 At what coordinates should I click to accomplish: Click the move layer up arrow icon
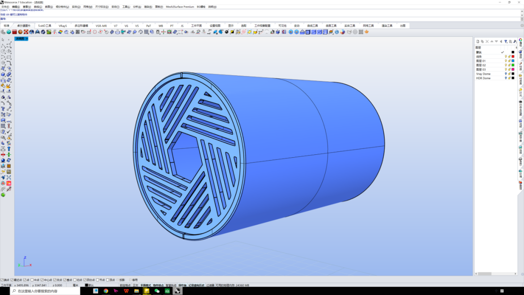491,41
